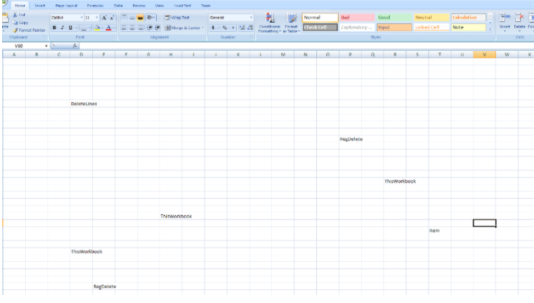The image size is (534, 303).
Task: Open the Formulas ribbon tab
Action: [95, 5]
